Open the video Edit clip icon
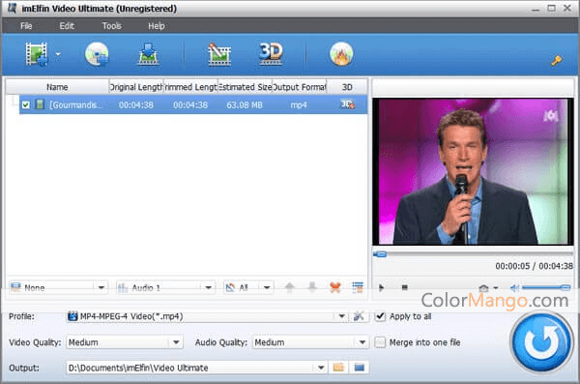The width and height of the screenshot is (580, 384). click(x=219, y=54)
